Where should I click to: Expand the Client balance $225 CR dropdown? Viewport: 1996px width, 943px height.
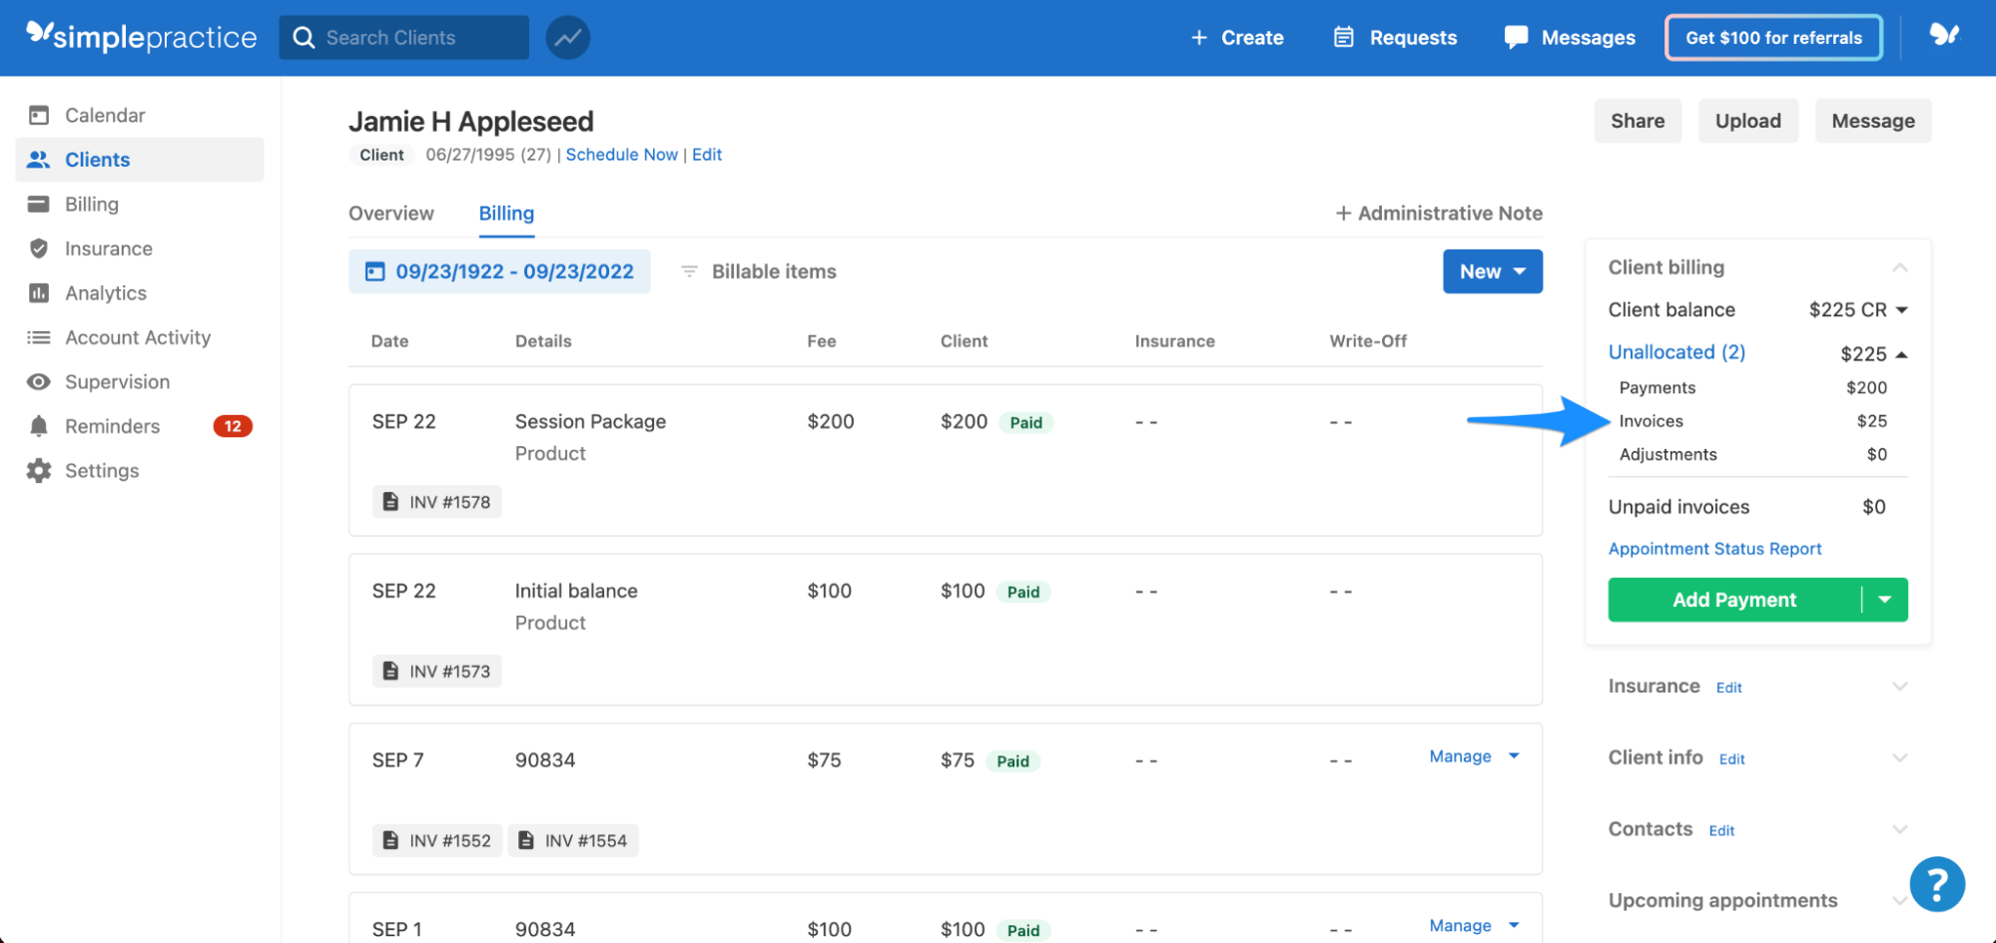tap(1902, 310)
